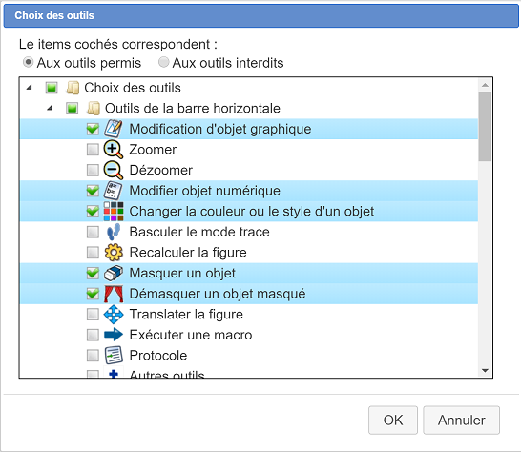Click the Changer la couleur palette icon
The image size is (521, 452).
(x=114, y=212)
